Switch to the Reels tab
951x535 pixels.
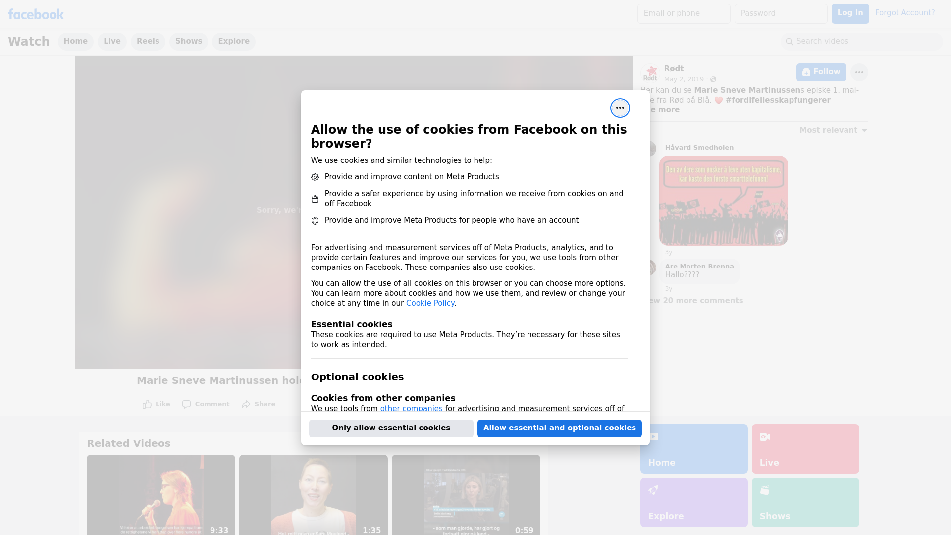coord(148,41)
